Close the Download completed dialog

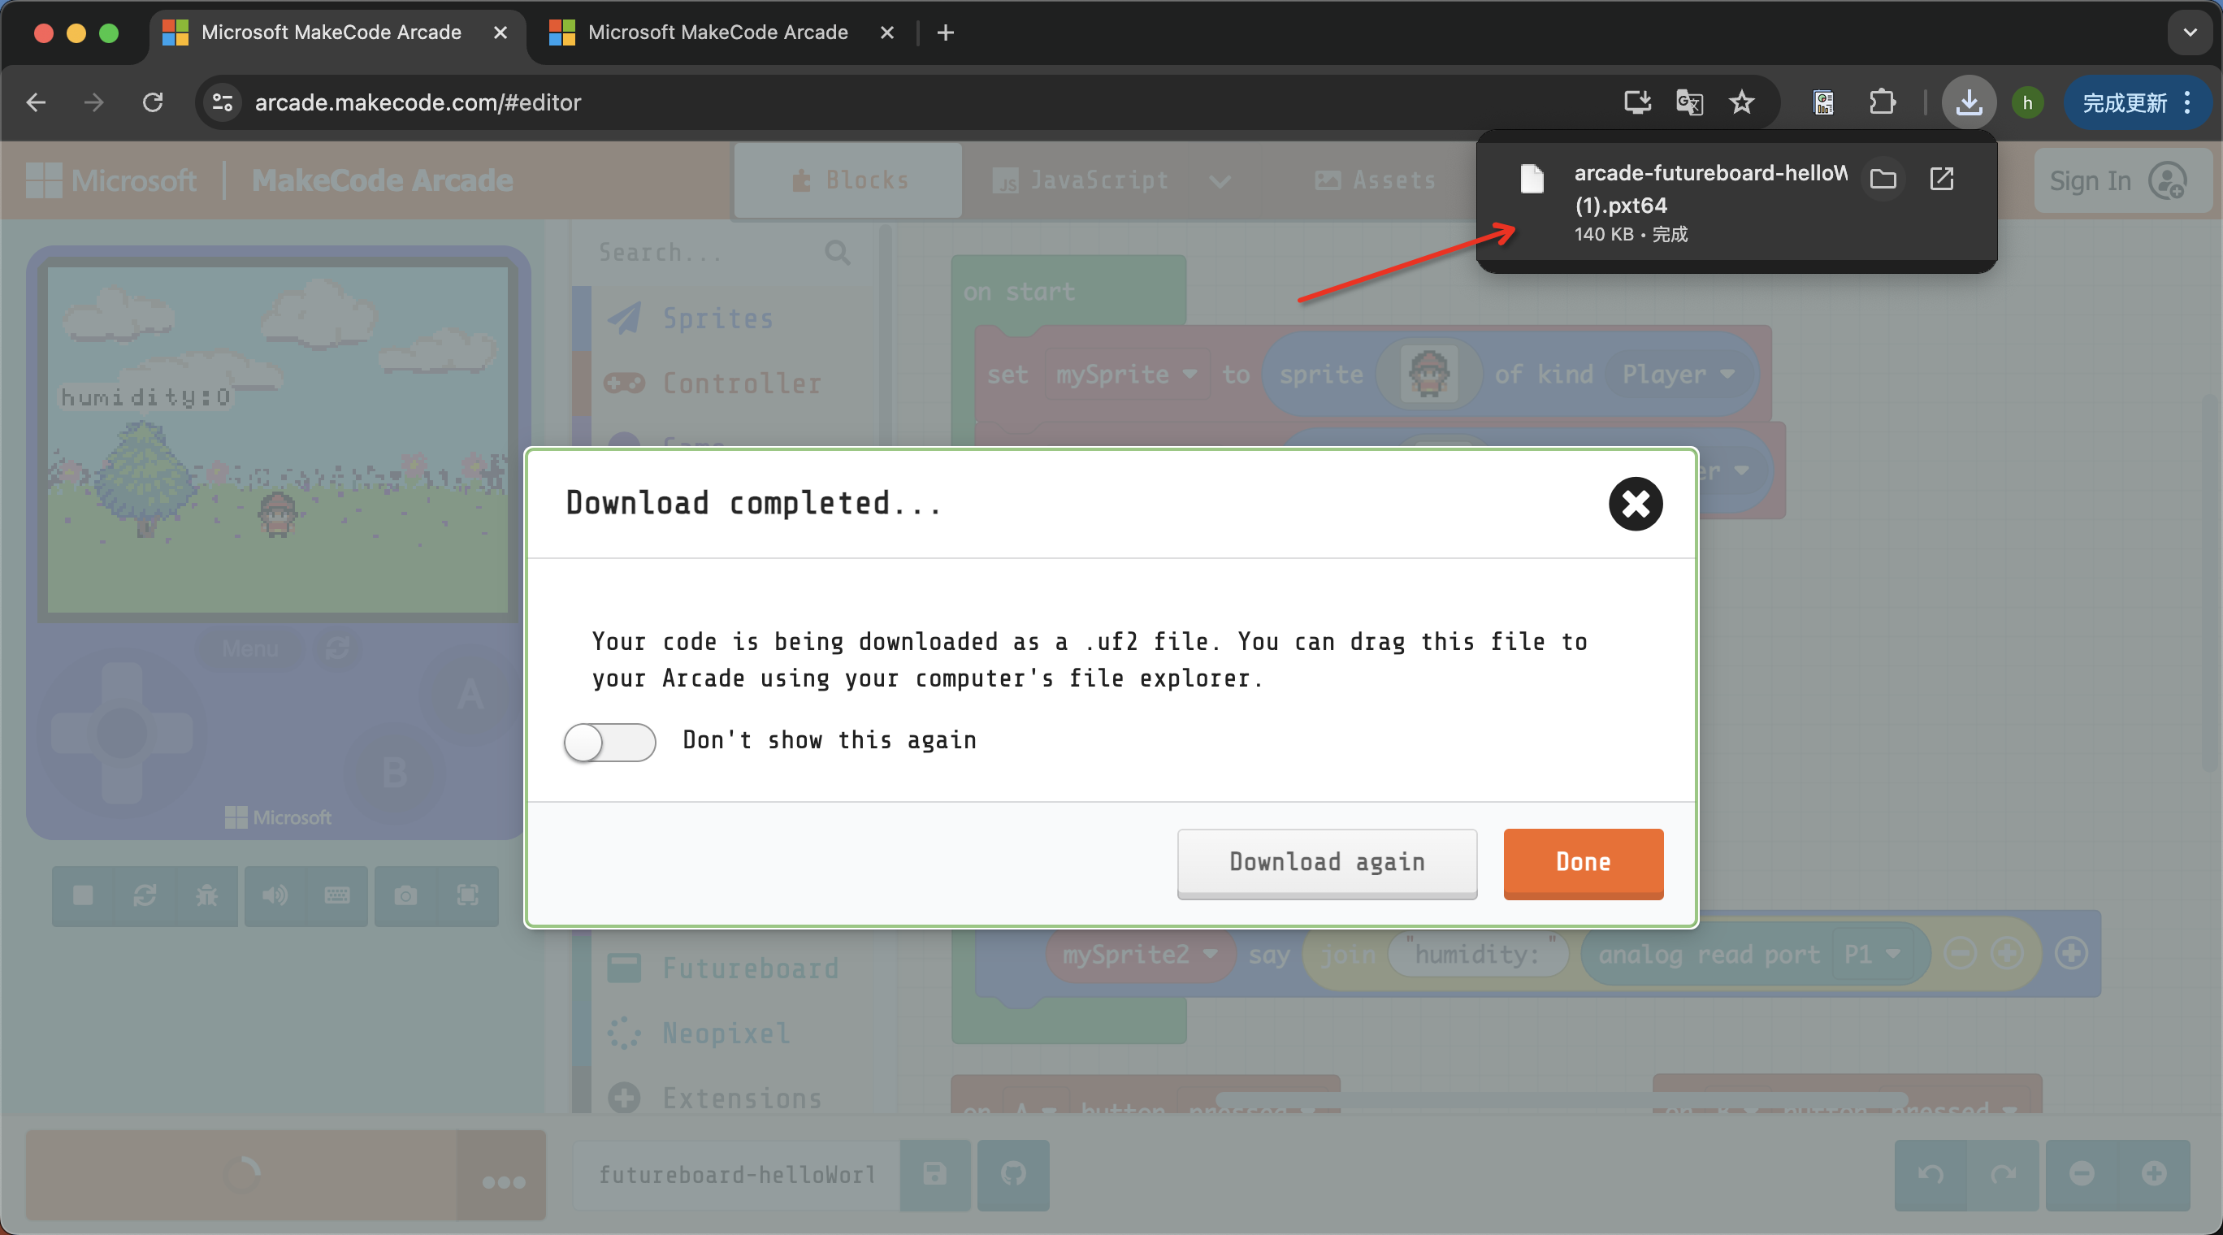(x=1635, y=504)
